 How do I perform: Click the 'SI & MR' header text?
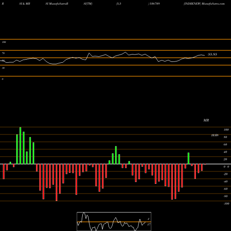coord(24,4)
